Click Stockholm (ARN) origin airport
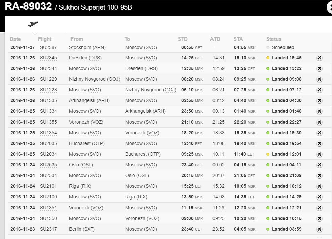332x239 pixels. click(87, 48)
